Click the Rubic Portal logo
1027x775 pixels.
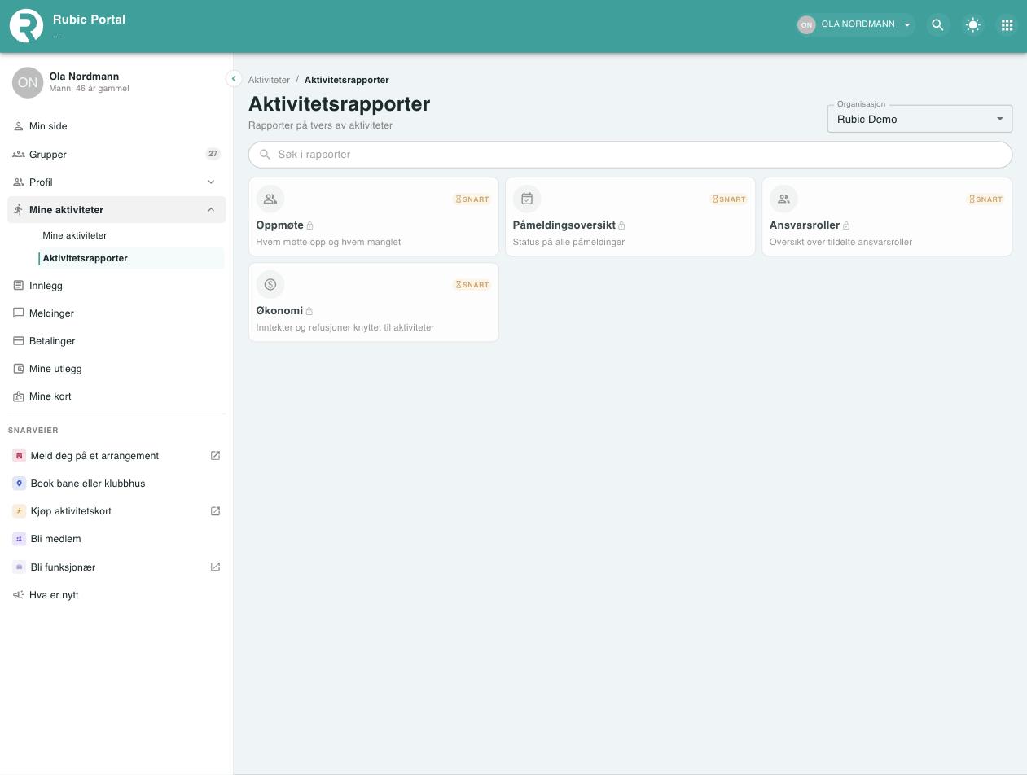click(26, 25)
